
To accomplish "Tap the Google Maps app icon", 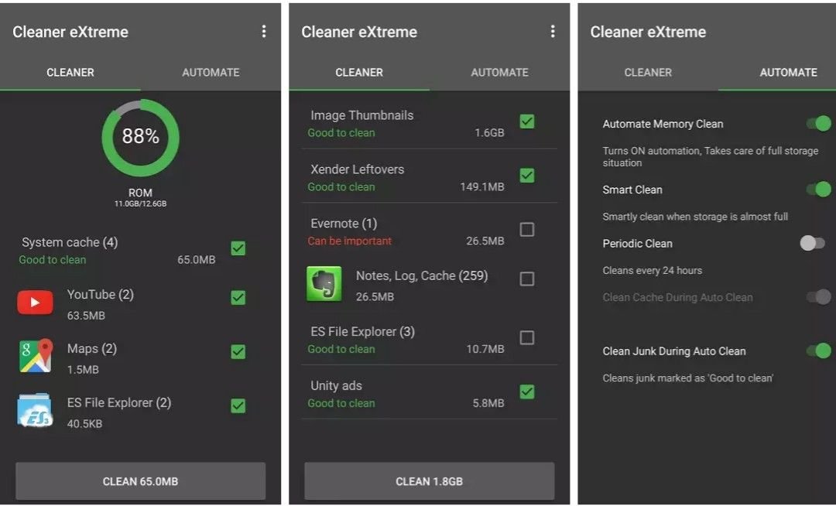I will [x=36, y=356].
